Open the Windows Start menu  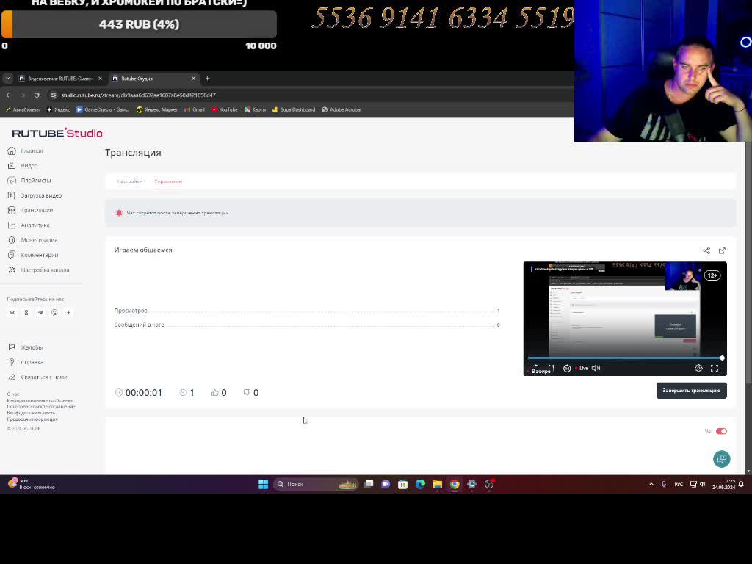click(264, 485)
